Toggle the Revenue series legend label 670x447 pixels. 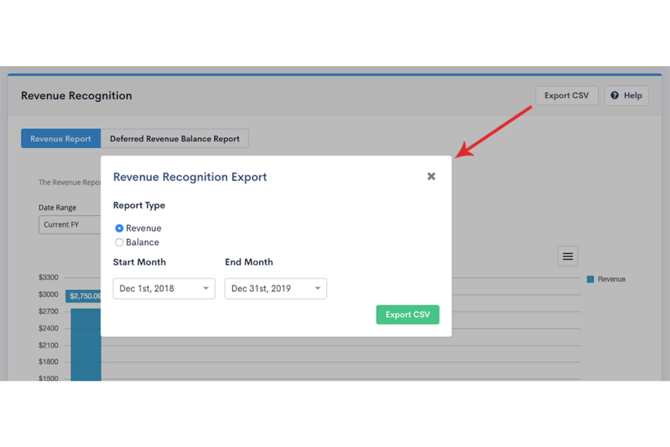[611, 279]
